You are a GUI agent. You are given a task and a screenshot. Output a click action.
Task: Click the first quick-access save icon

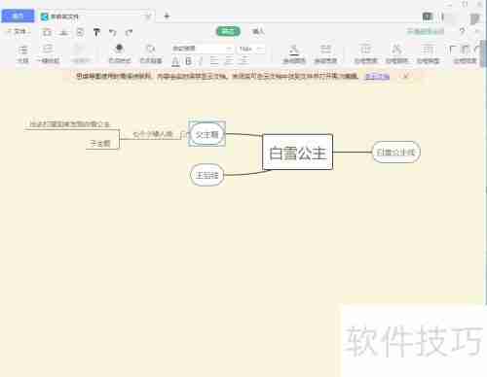tap(47, 32)
